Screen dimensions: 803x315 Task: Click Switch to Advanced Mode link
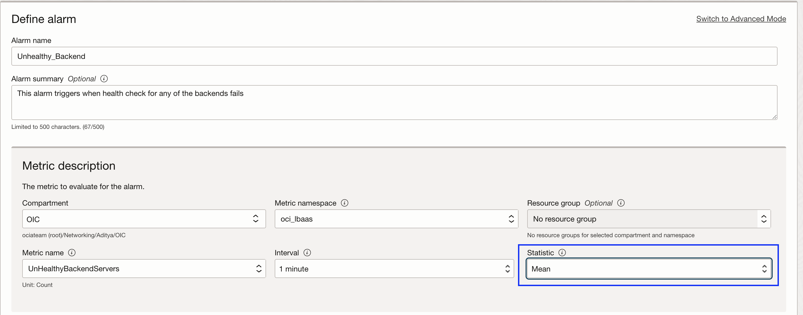click(741, 19)
